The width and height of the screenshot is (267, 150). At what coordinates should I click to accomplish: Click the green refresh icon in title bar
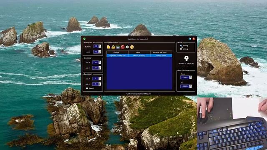(84, 39)
